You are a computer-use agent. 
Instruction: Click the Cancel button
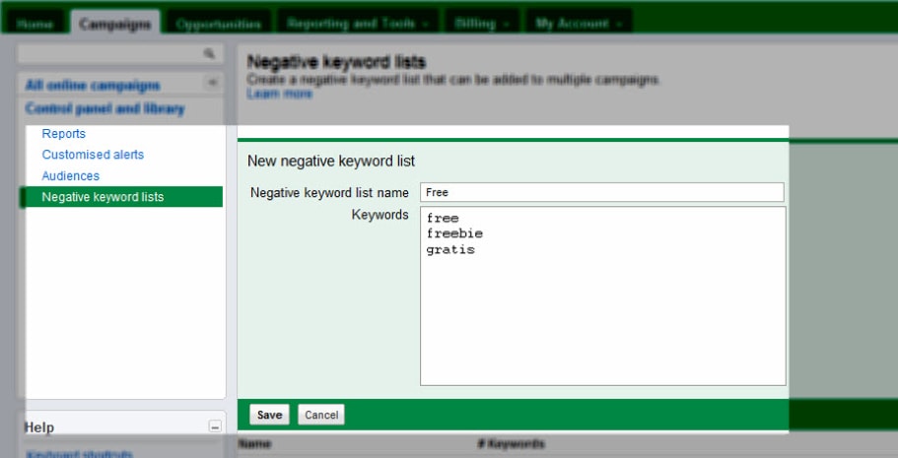pyautogui.click(x=321, y=415)
